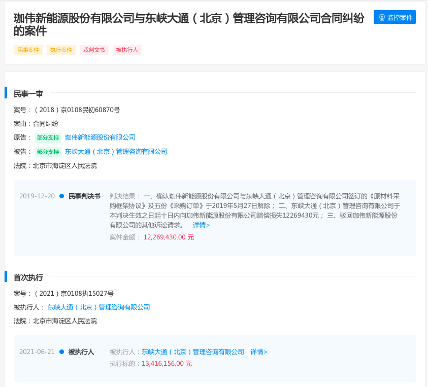Viewport: 428px width, 387px height.
Task: Click case number （2021）京0108执15027号
Action: point(73,294)
